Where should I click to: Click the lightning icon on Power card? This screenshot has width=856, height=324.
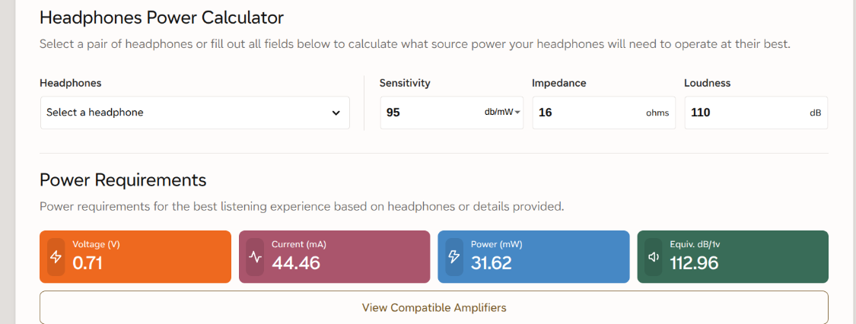click(x=454, y=257)
